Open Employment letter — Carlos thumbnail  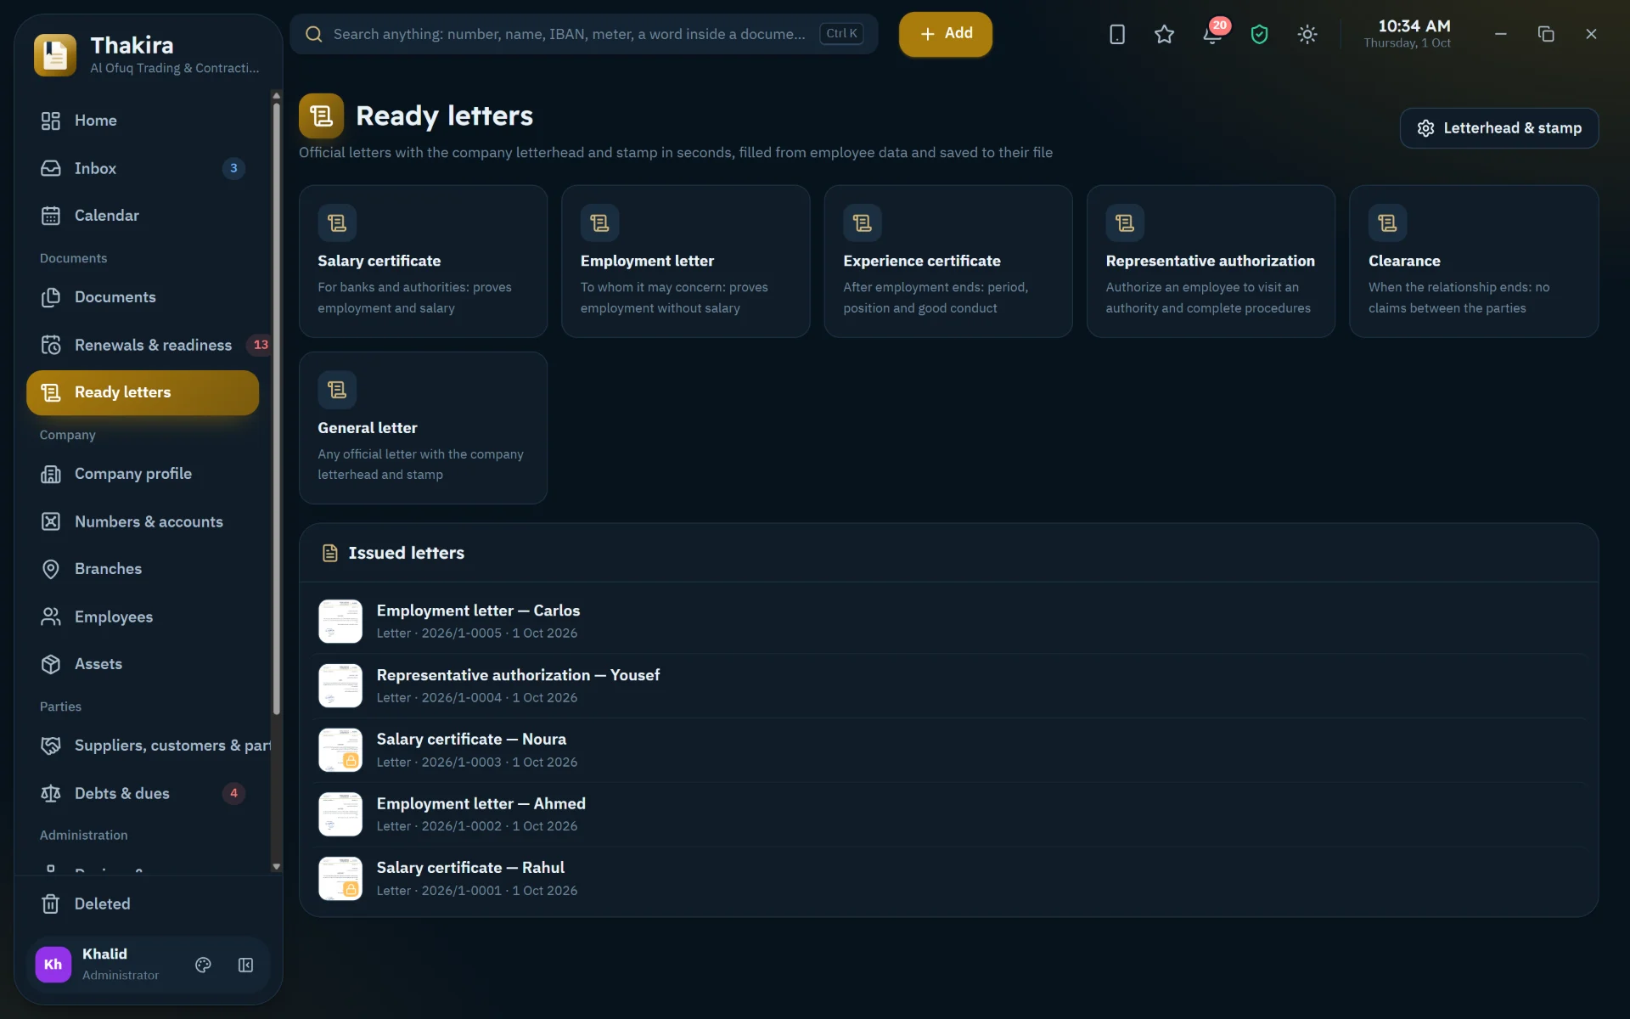coord(340,622)
